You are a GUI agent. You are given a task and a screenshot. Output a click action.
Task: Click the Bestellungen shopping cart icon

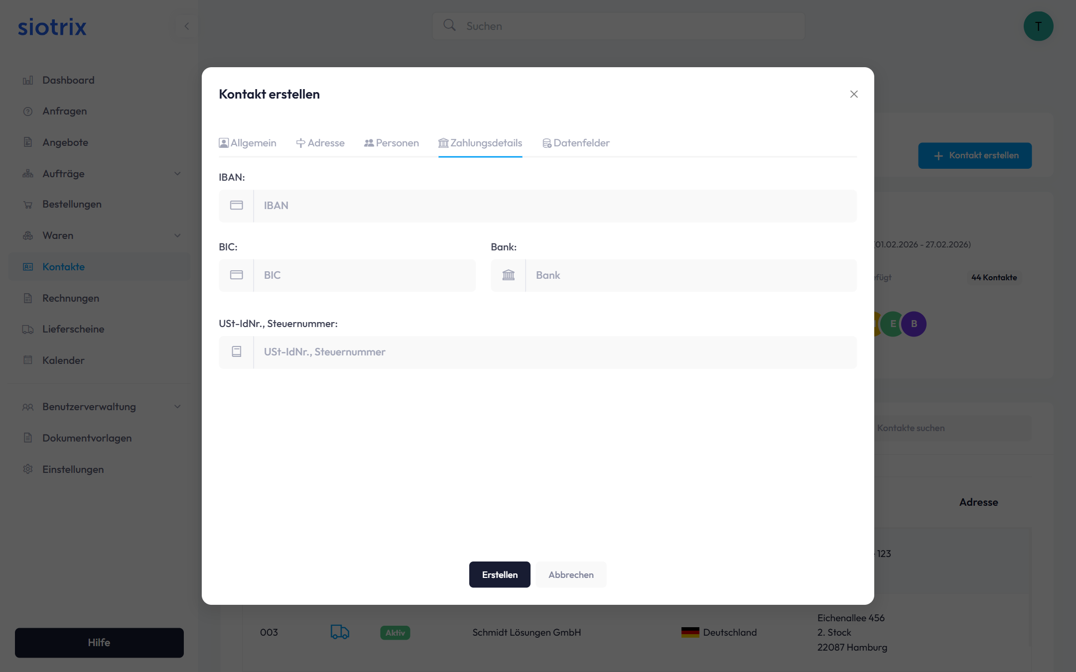tap(28, 205)
